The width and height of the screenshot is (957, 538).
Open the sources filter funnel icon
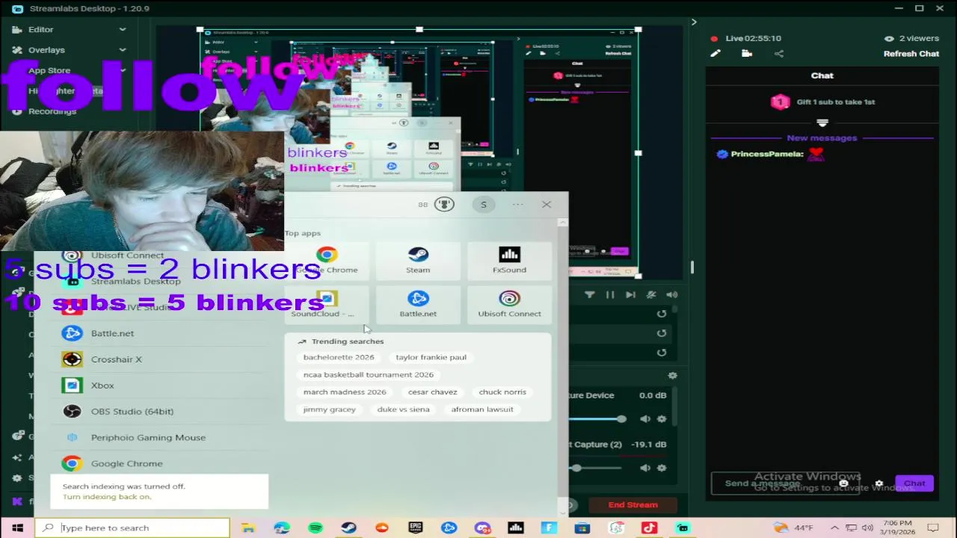(589, 294)
